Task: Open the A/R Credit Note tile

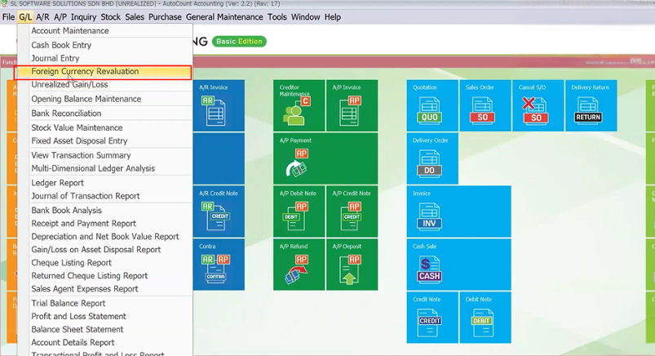Action: click(219, 211)
